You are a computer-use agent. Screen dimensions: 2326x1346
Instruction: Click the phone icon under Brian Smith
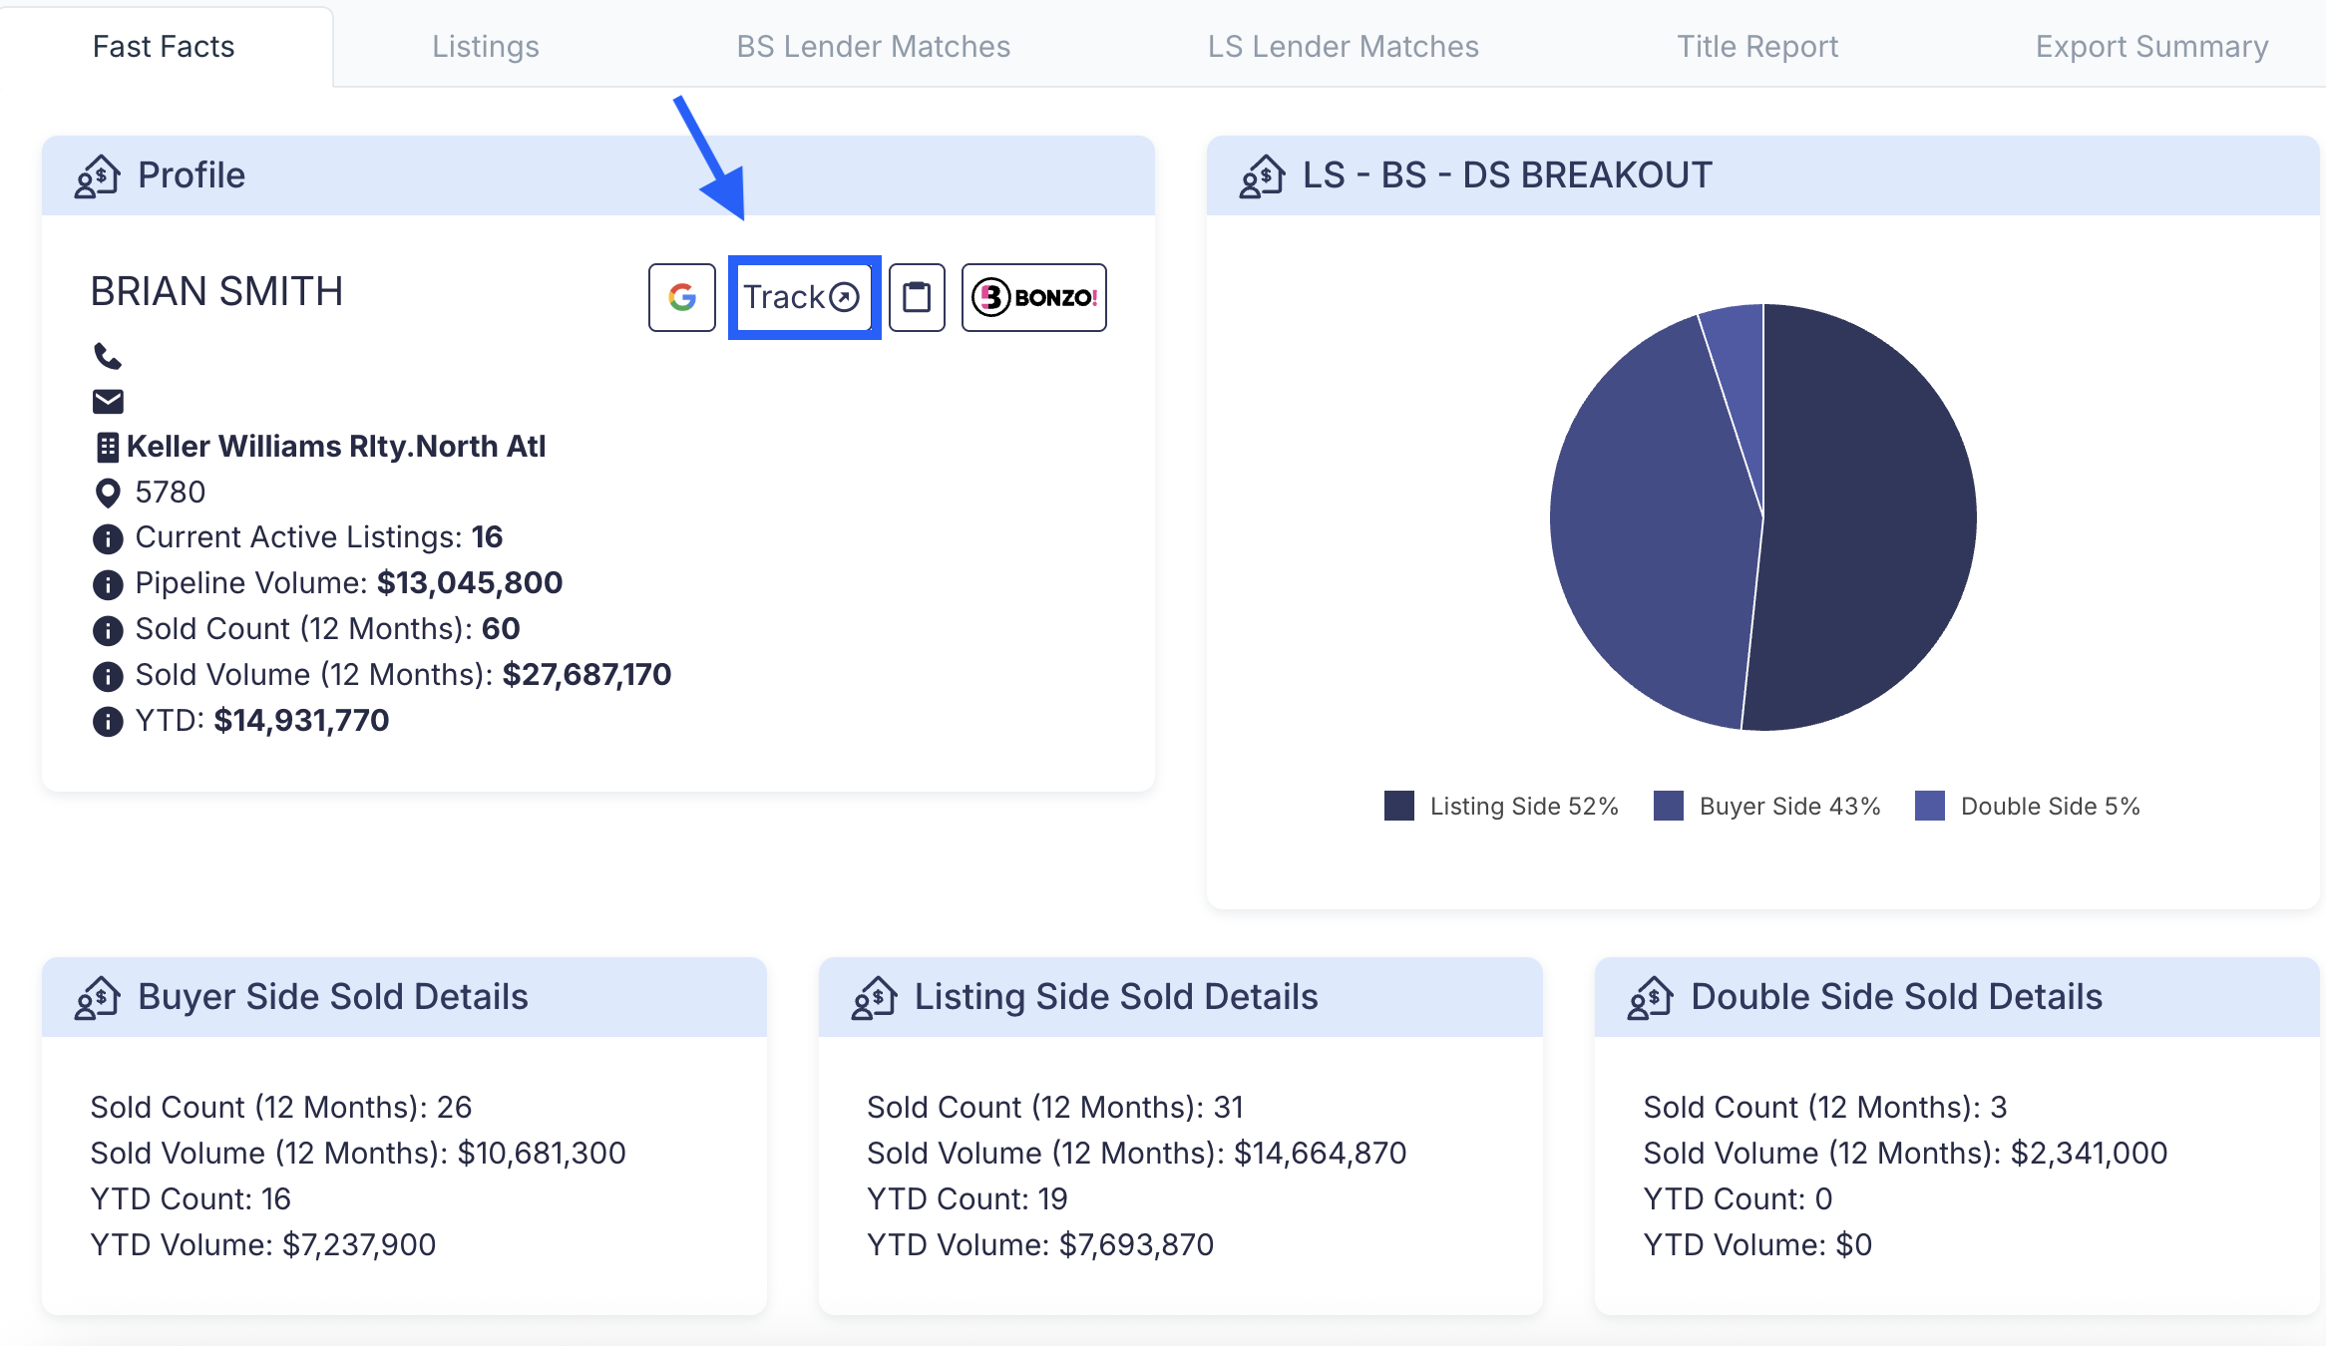click(108, 355)
